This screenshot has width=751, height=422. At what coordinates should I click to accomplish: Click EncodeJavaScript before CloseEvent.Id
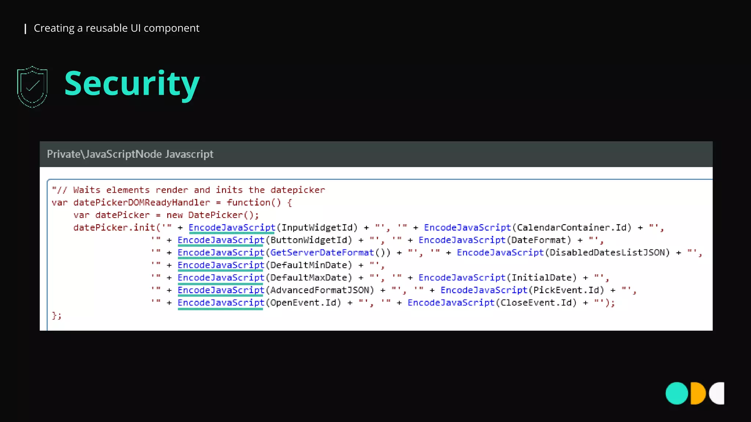coord(451,303)
